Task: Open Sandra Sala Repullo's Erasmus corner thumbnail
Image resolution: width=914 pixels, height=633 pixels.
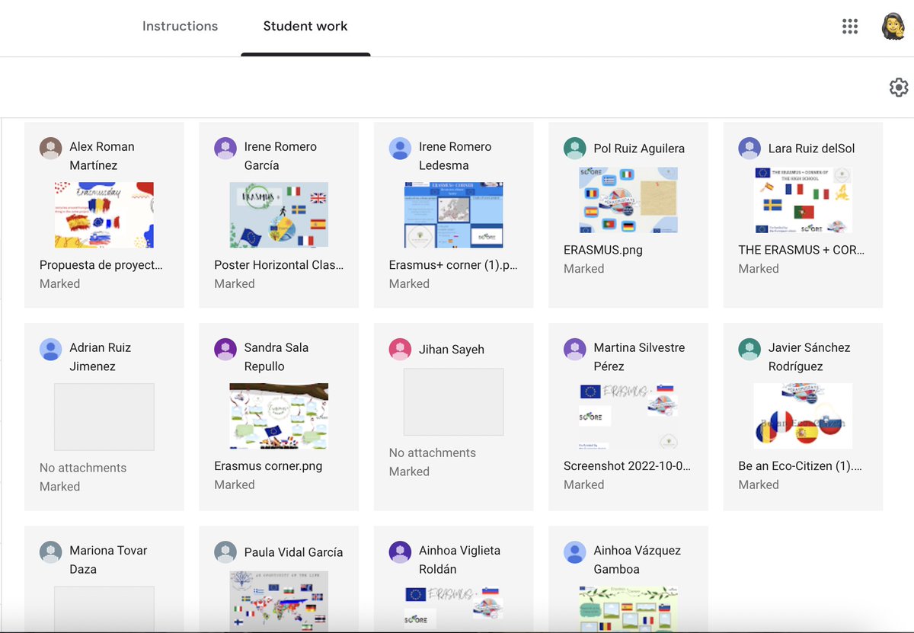Action: point(279,416)
